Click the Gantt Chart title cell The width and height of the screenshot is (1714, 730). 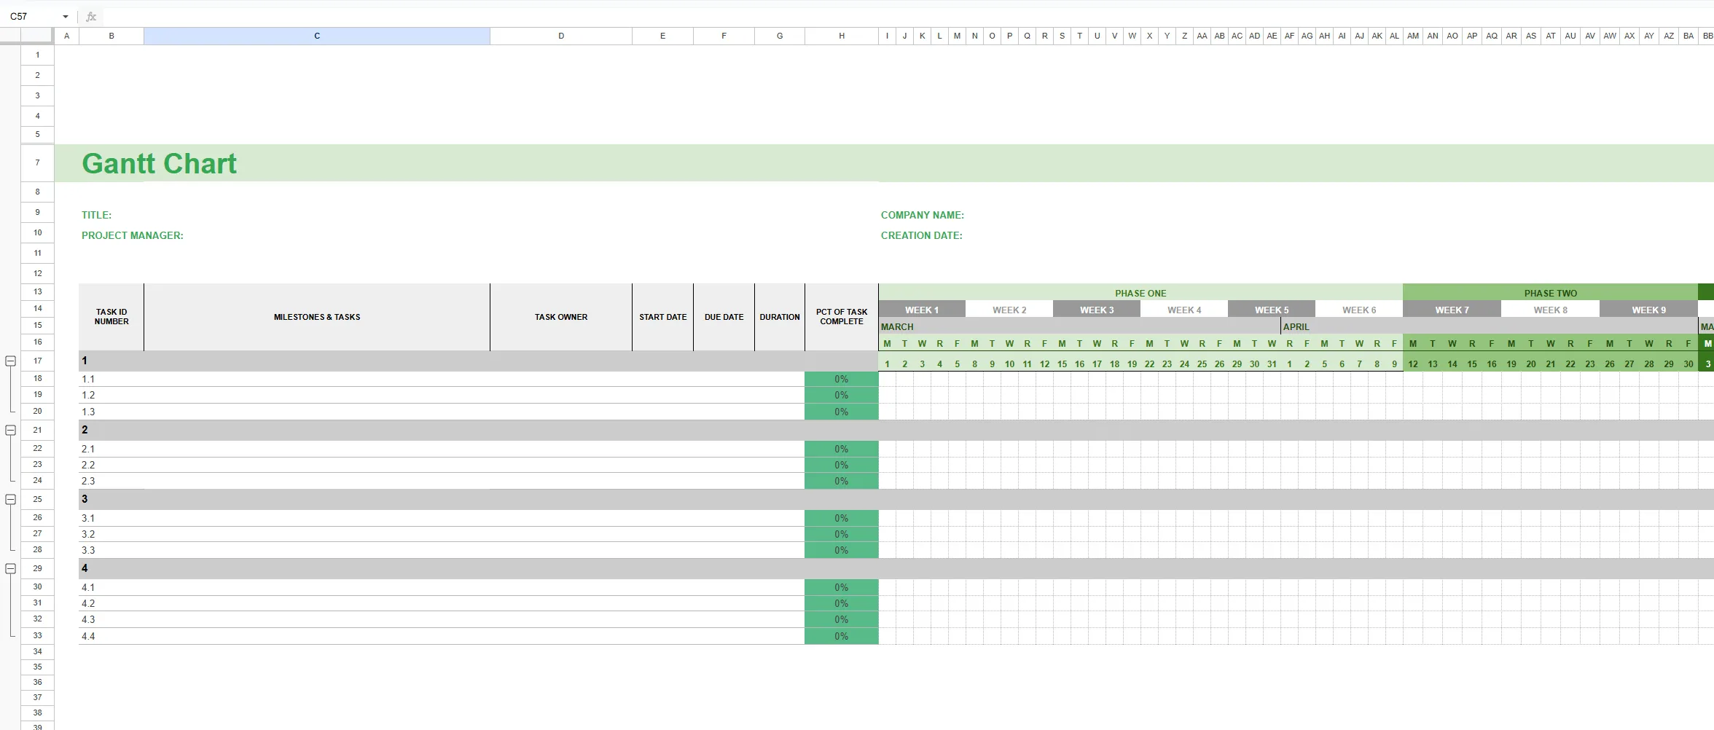[x=159, y=163]
